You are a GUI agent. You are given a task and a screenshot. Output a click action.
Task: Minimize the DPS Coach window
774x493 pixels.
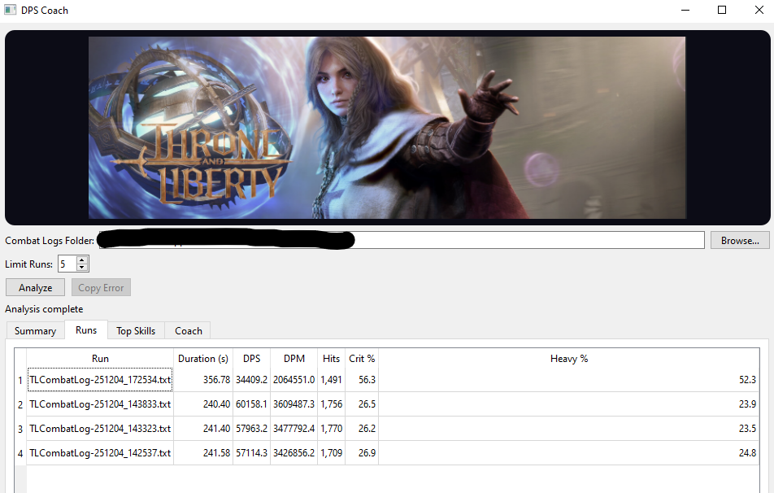[685, 10]
